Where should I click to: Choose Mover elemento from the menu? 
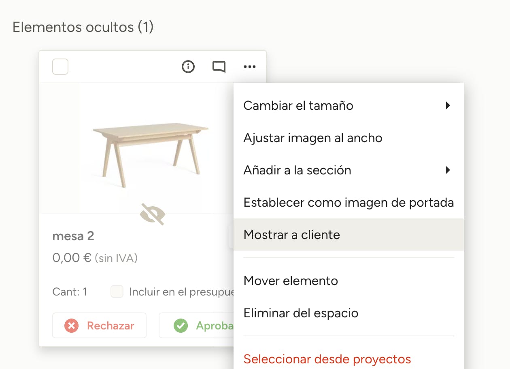pos(291,281)
